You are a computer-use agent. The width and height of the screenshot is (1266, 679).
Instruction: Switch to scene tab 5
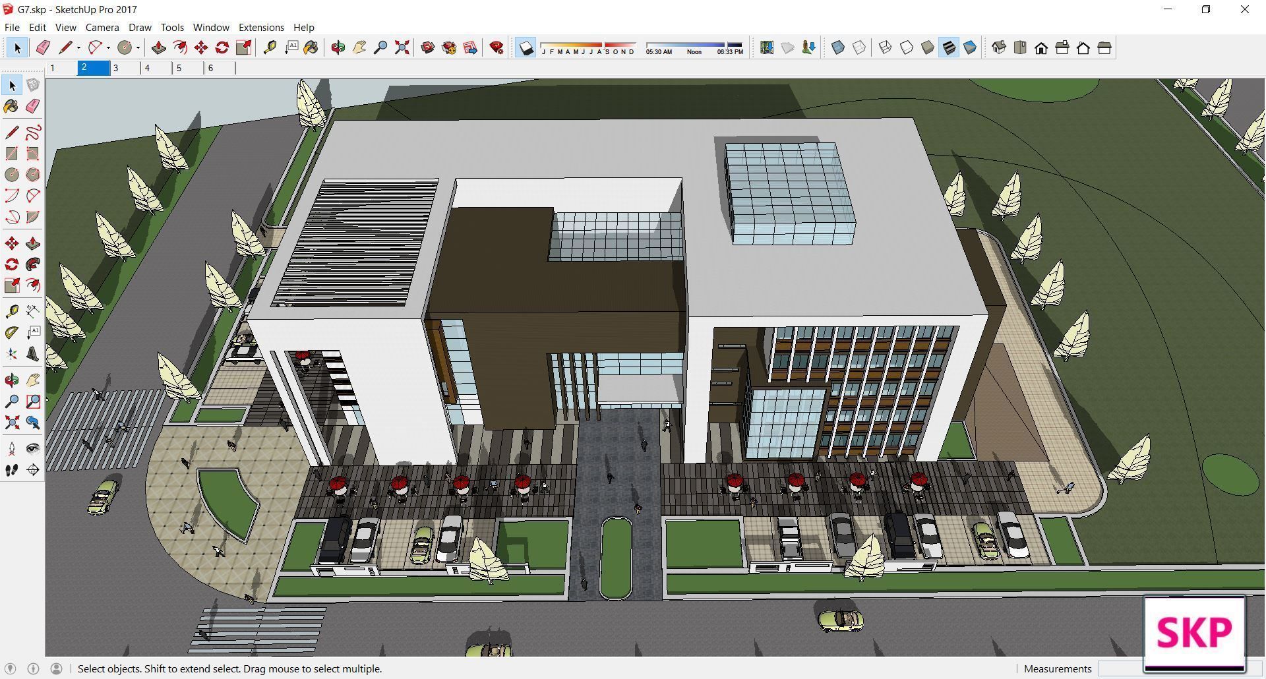click(188, 68)
